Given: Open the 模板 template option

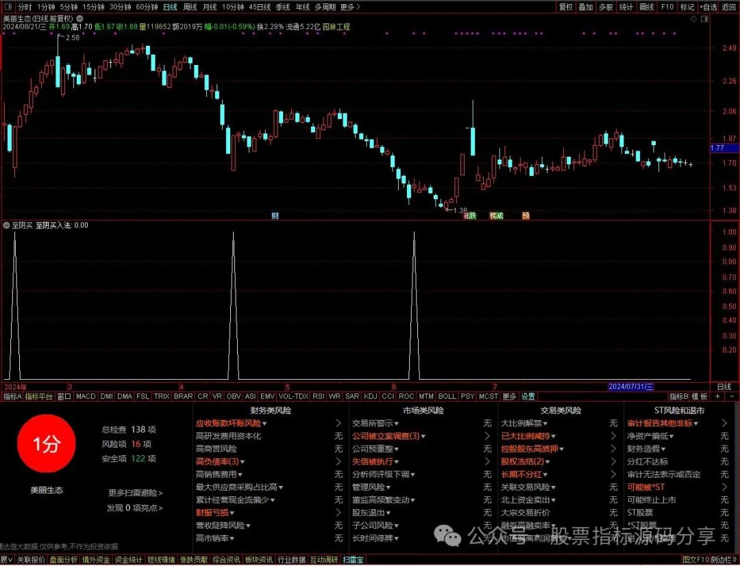Looking at the screenshot, I should [x=700, y=397].
